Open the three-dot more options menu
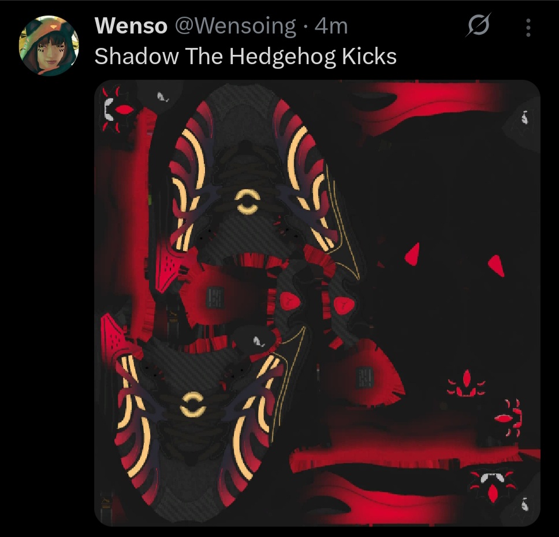This screenshot has width=559, height=537. pos(528,28)
